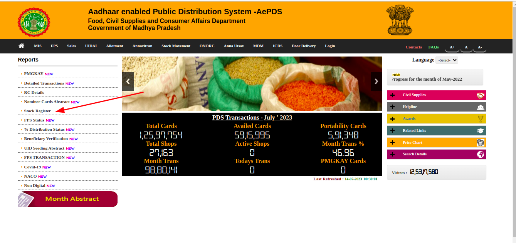516x243 pixels.
Task: Click the people icon on the Helpline bar
Action: tap(480, 107)
